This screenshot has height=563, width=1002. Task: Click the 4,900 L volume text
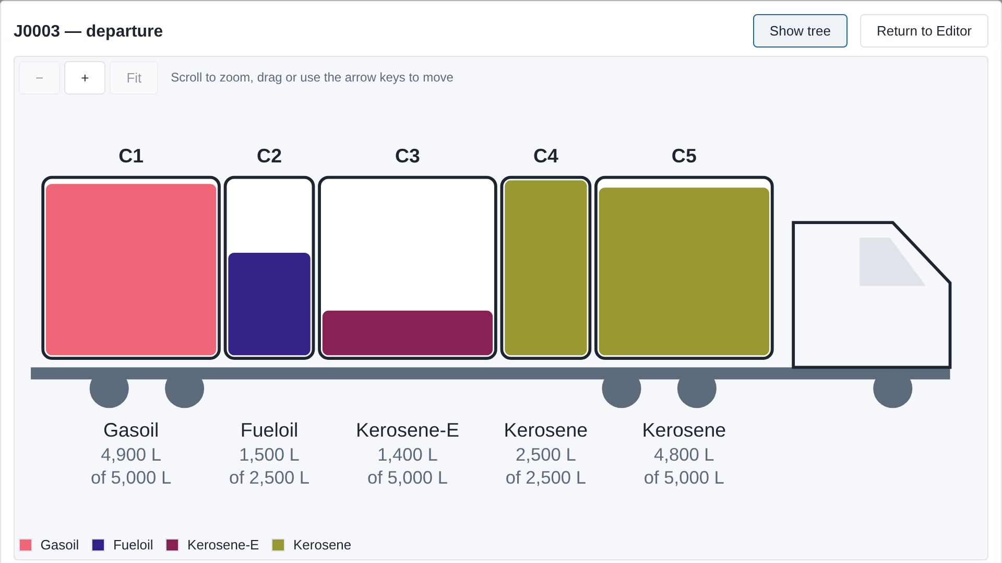click(131, 455)
